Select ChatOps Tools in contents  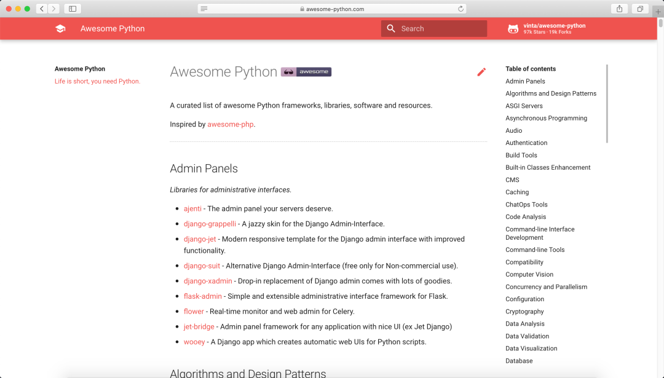(x=526, y=204)
